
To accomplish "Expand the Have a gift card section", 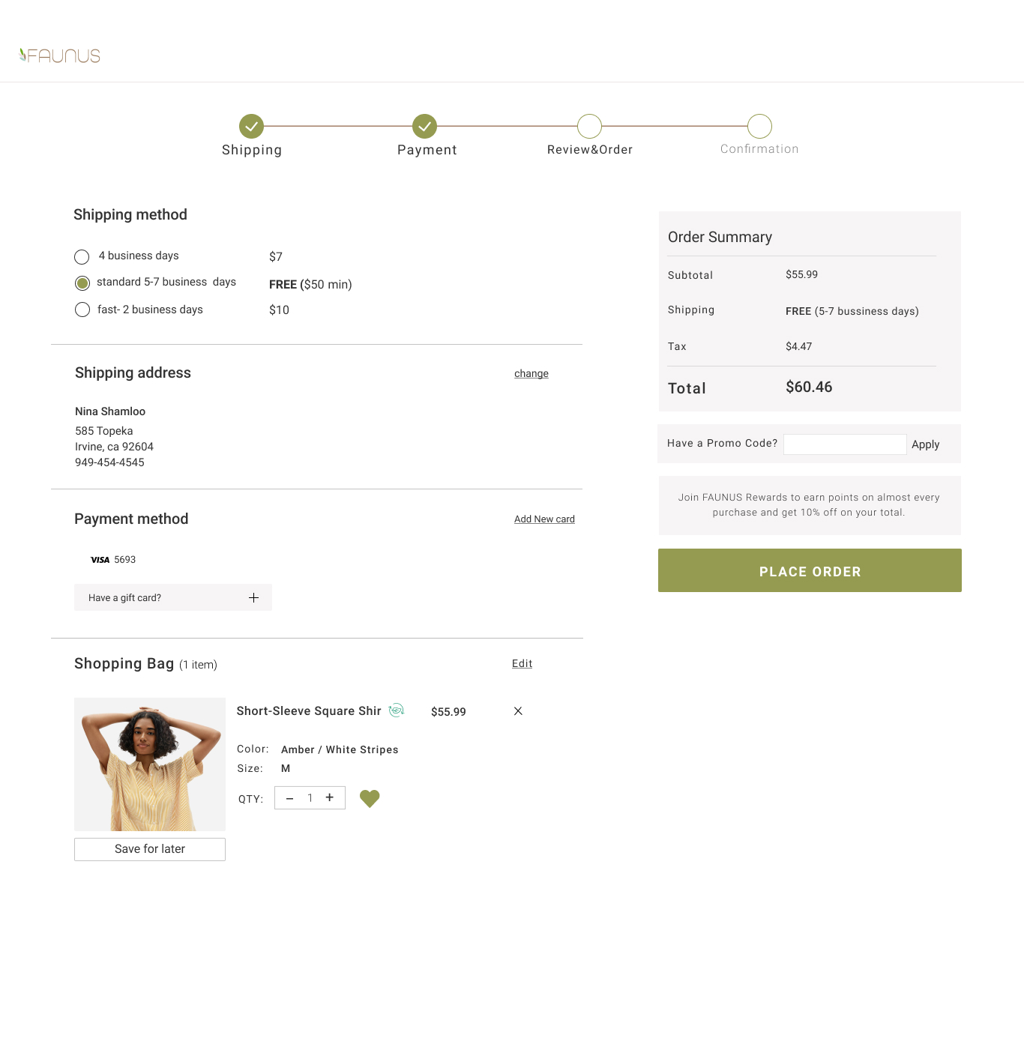I will pyautogui.click(x=253, y=598).
